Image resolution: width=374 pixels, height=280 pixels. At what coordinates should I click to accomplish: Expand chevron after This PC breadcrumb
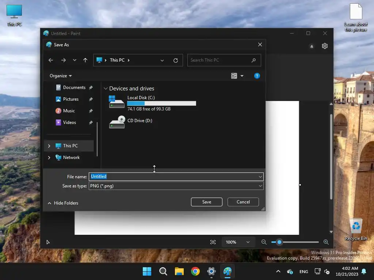pyautogui.click(x=129, y=60)
